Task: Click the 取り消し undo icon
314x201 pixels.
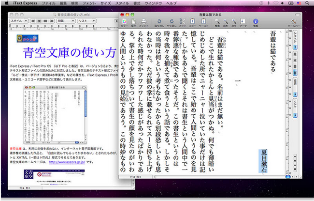Action: 159,22
